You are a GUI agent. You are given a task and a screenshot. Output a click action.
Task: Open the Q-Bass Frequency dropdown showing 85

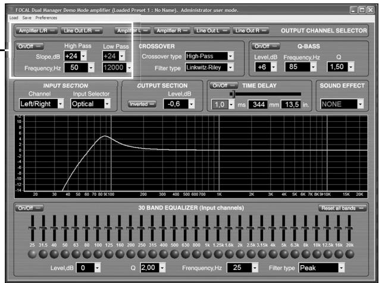click(x=313, y=67)
